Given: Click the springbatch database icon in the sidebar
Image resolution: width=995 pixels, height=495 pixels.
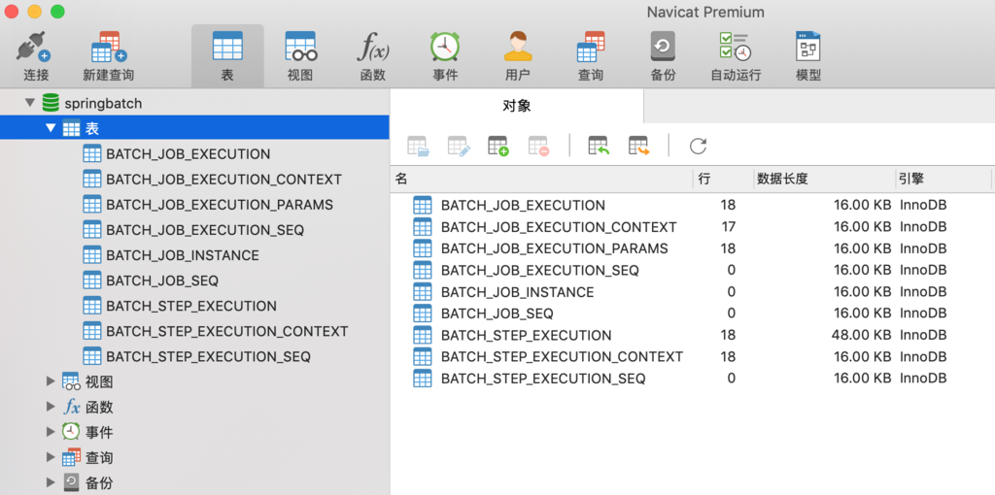Looking at the screenshot, I should click(x=51, y=103).
